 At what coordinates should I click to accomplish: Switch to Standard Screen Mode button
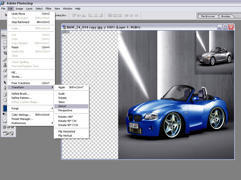click(4, 127)
